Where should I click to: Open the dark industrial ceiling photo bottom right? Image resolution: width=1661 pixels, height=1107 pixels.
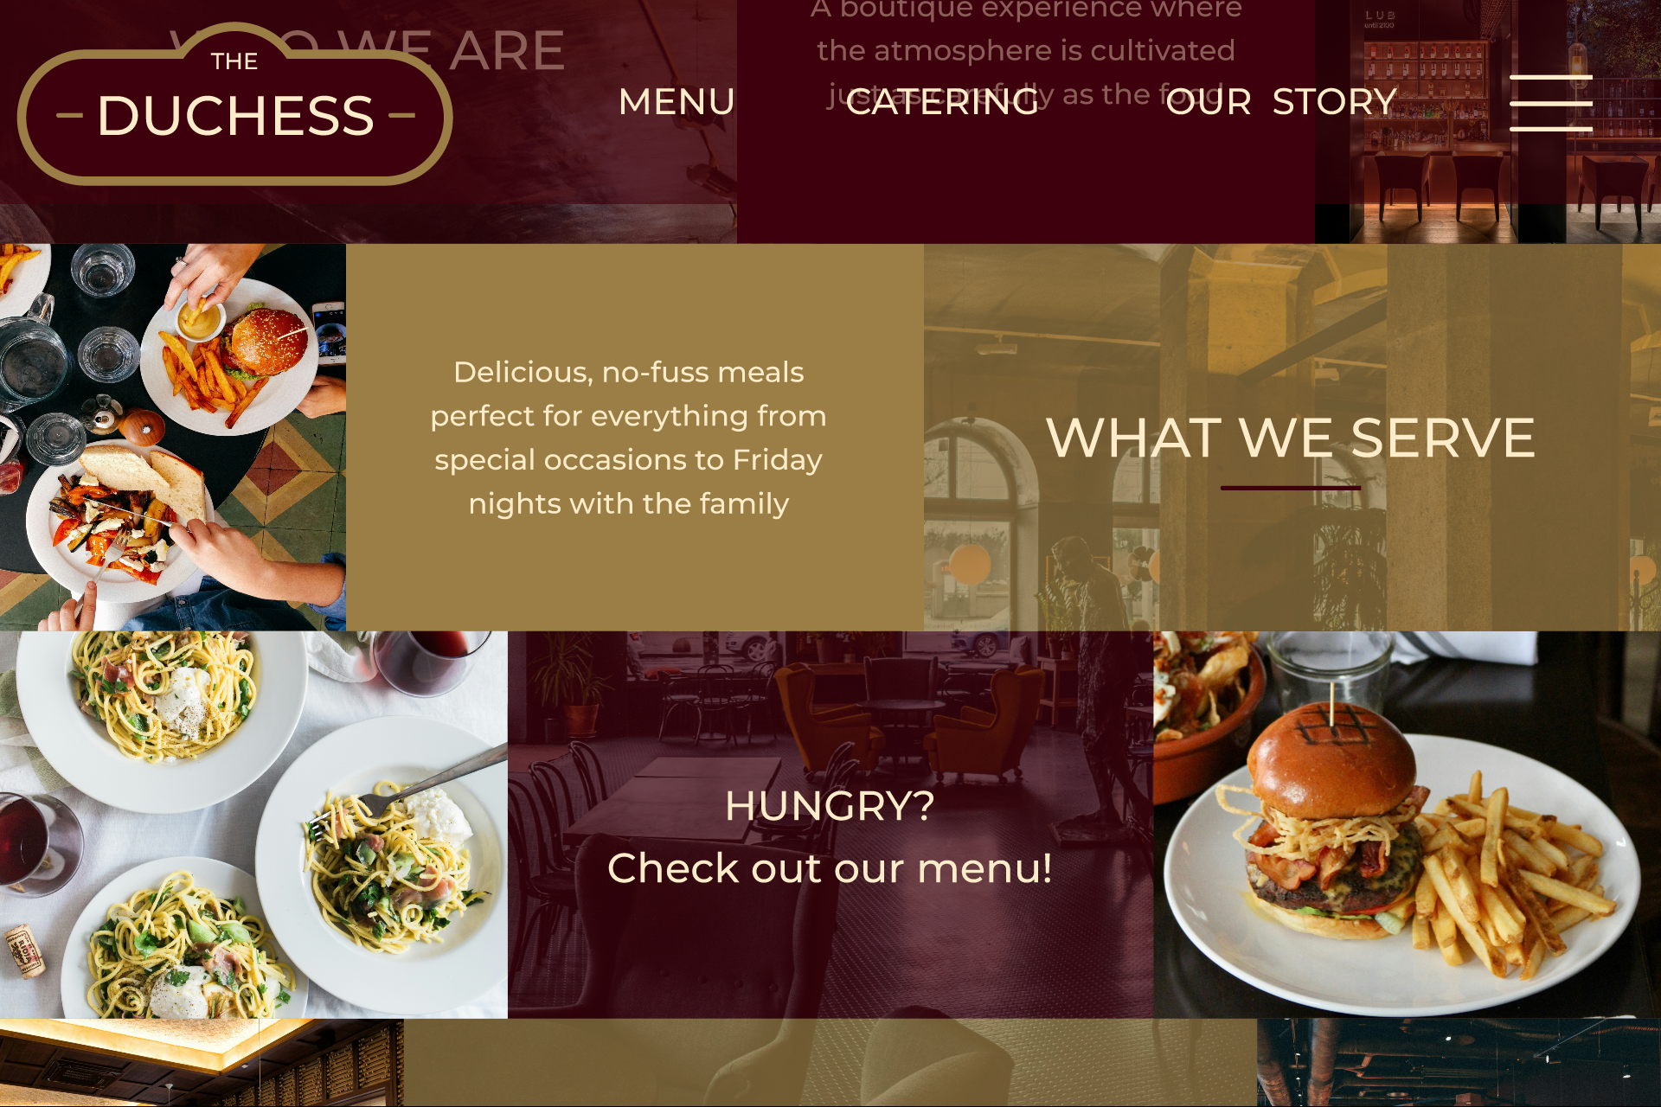coord(1459,1063)
